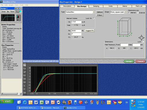Select the CA graph button in plot sidebar

pyautogui.click(x=25, y=68)
